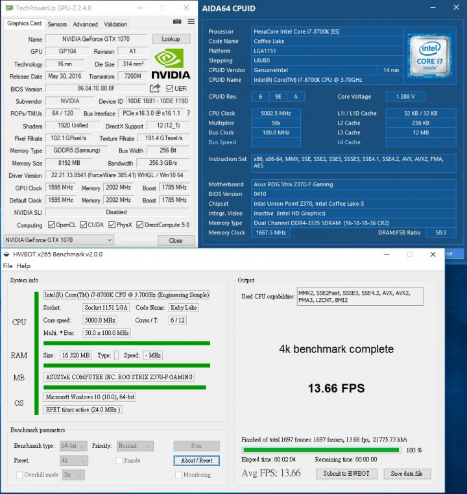
Task: Click the RAM Size 16 320 MB field
Action: tap(76, 355)
